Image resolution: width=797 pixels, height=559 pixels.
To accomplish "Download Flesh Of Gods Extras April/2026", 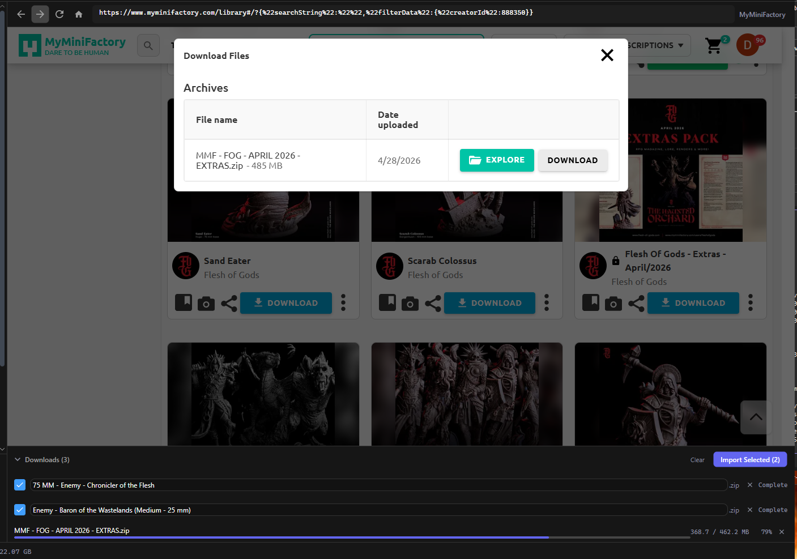I will click(693, 303).
